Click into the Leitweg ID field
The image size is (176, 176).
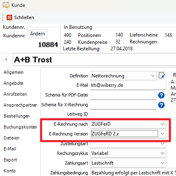tap(128, 114)
